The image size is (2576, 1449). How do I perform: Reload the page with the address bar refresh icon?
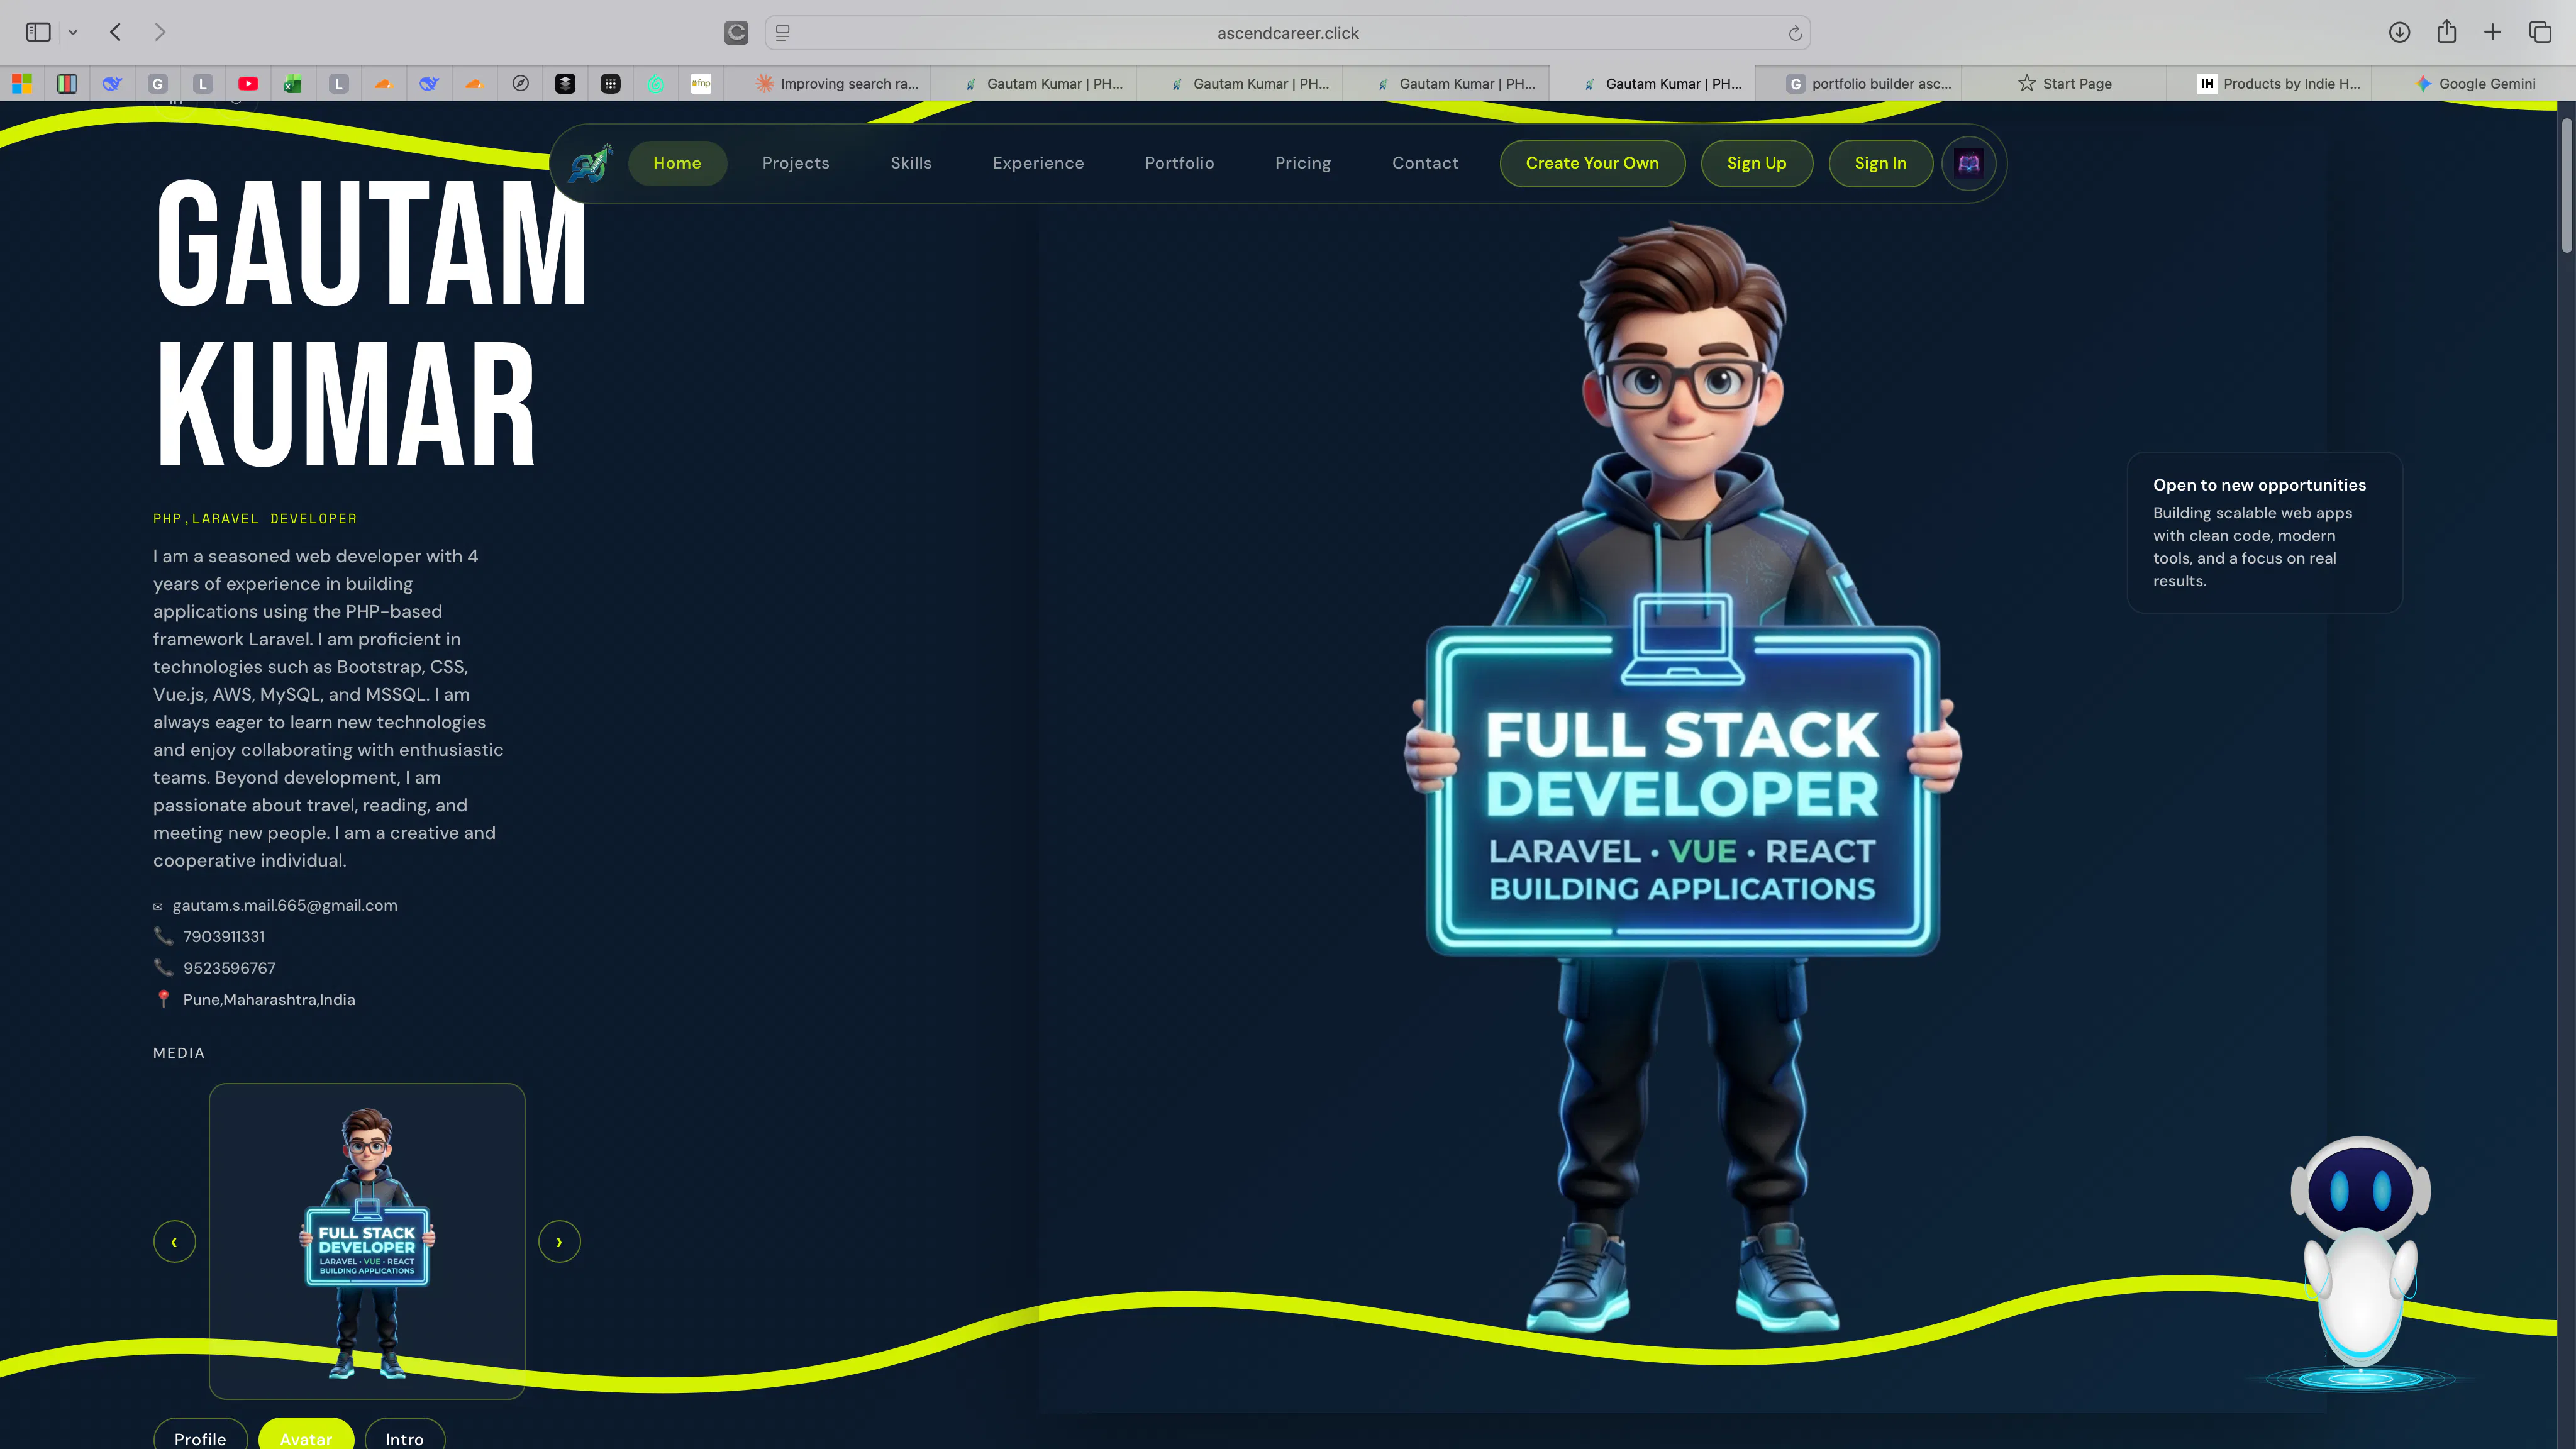pos(1795,33)
